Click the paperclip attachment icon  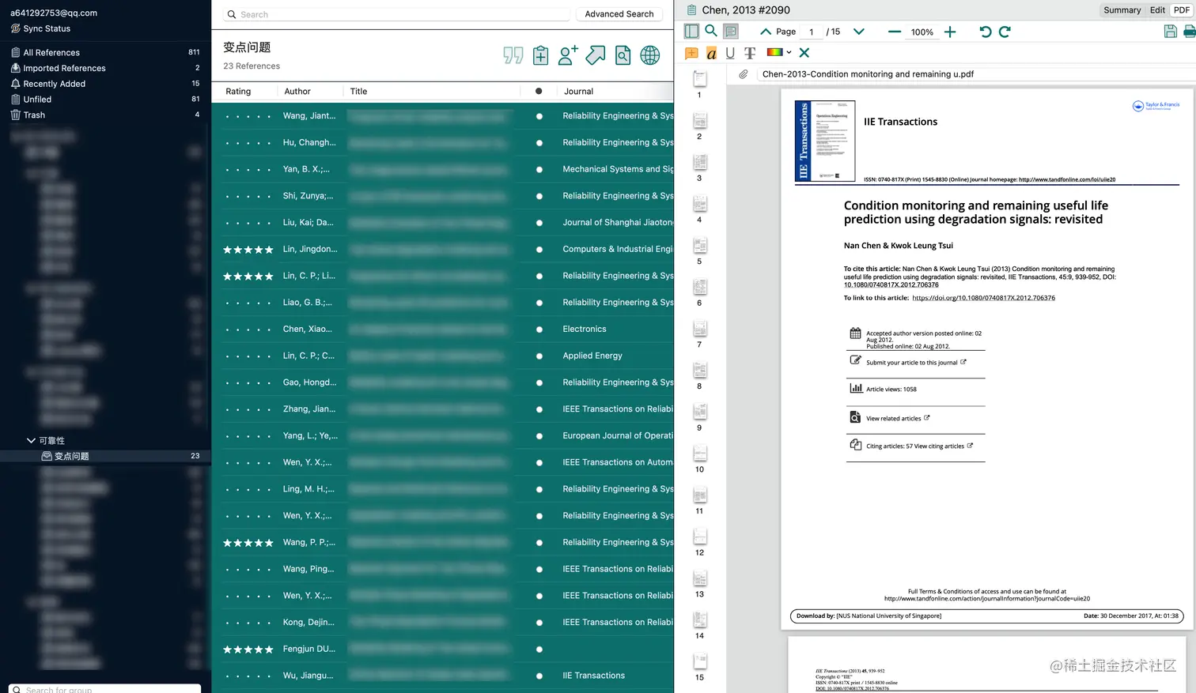click(x=744, y=74)
